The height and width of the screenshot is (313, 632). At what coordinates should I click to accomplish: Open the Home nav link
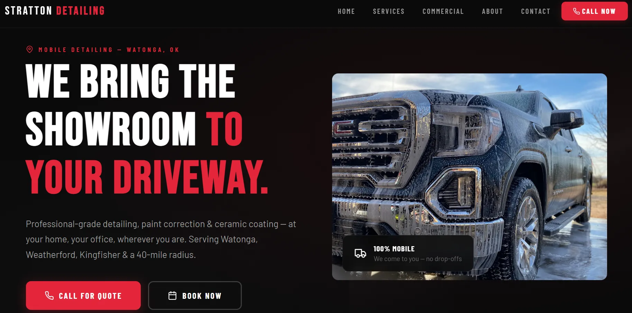point(346,11)
